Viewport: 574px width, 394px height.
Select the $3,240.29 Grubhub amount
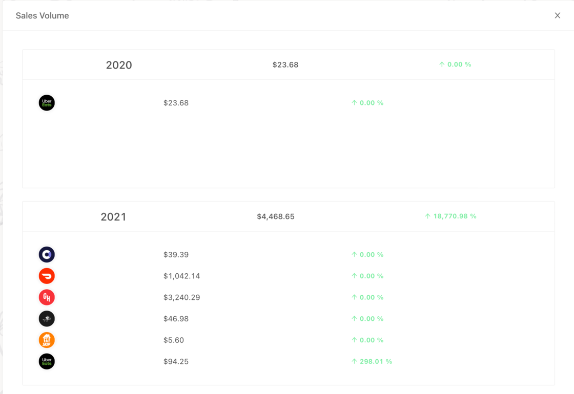(181, 297)
